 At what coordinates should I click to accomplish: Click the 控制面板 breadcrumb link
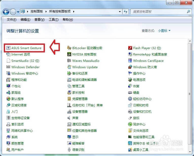coord(37,11)
